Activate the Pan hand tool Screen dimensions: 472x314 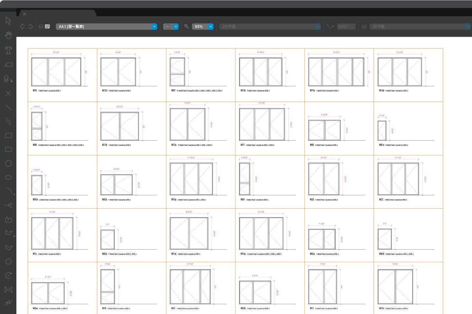[9, 35]
